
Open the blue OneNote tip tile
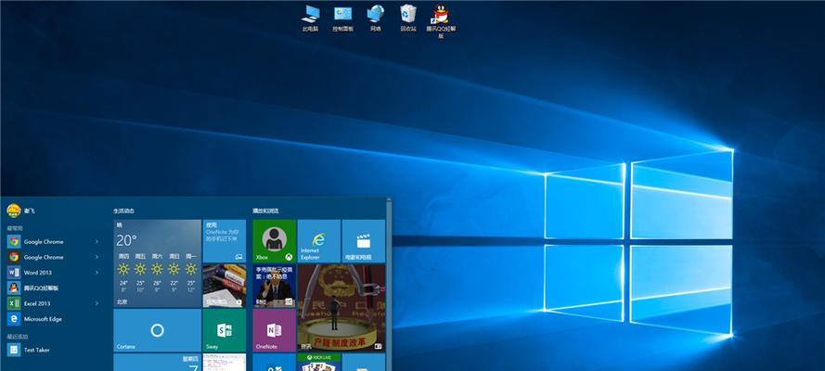(x=225, y=241)
